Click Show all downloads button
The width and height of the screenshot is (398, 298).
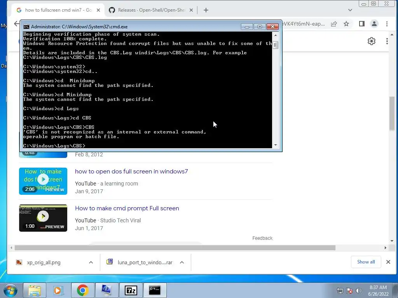pyautogui.click(x=366, y=262)
